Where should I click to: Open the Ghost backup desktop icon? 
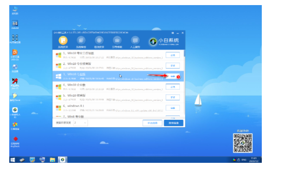click(15, 97)
